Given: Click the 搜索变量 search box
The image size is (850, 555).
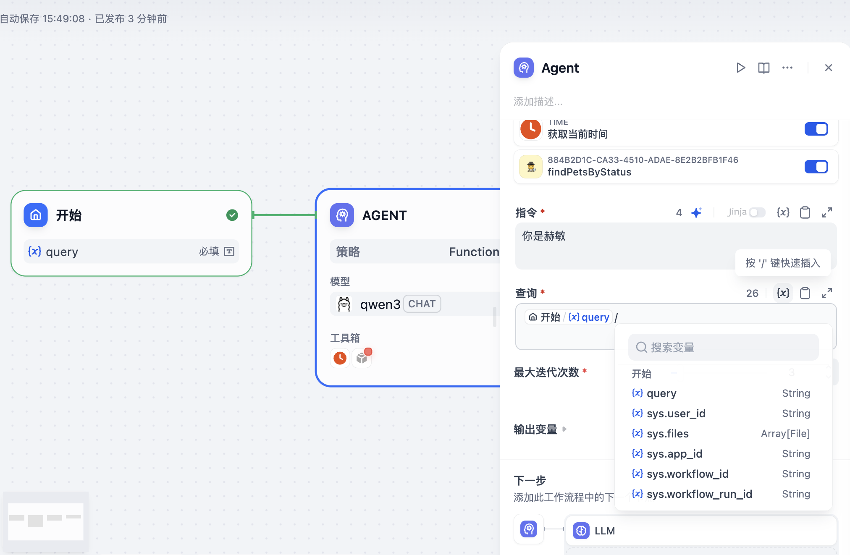Looking at the screenshot, I should 723,347.
